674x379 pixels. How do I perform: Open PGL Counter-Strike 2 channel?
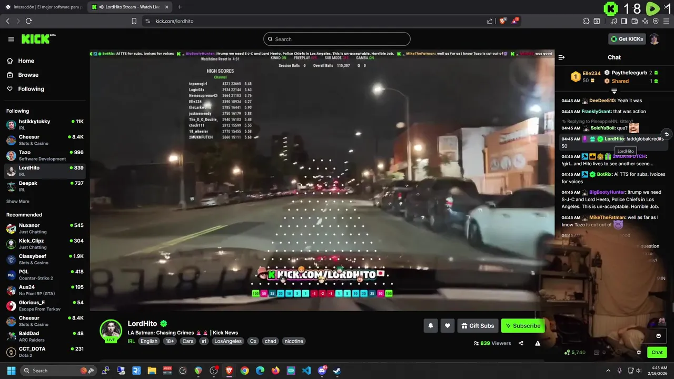point(45,275)
